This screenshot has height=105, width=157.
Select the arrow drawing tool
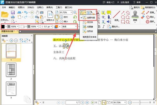[x=123, y=12]
